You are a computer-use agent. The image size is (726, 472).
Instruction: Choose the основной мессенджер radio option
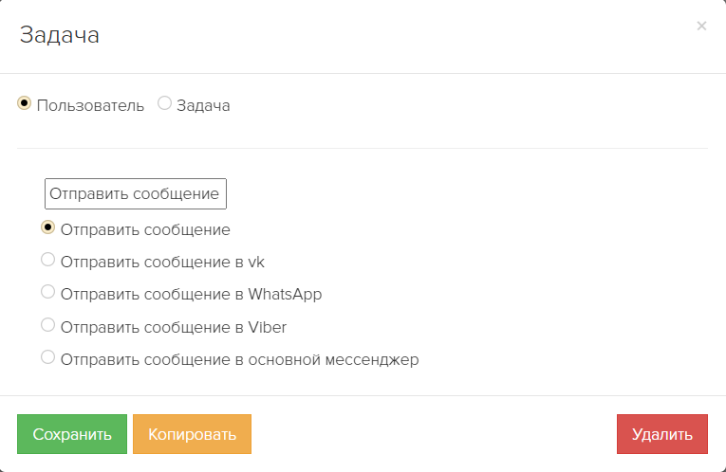click(x=47, y=357)
